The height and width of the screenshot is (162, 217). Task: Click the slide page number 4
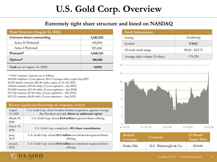coord(212,157)
